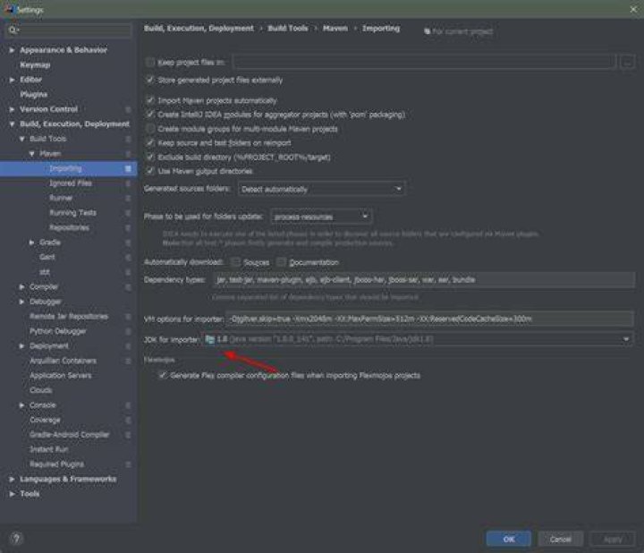Select Running Tests under Maven
Viewport: 644px width, 553px height.
[x=72, y=213]
